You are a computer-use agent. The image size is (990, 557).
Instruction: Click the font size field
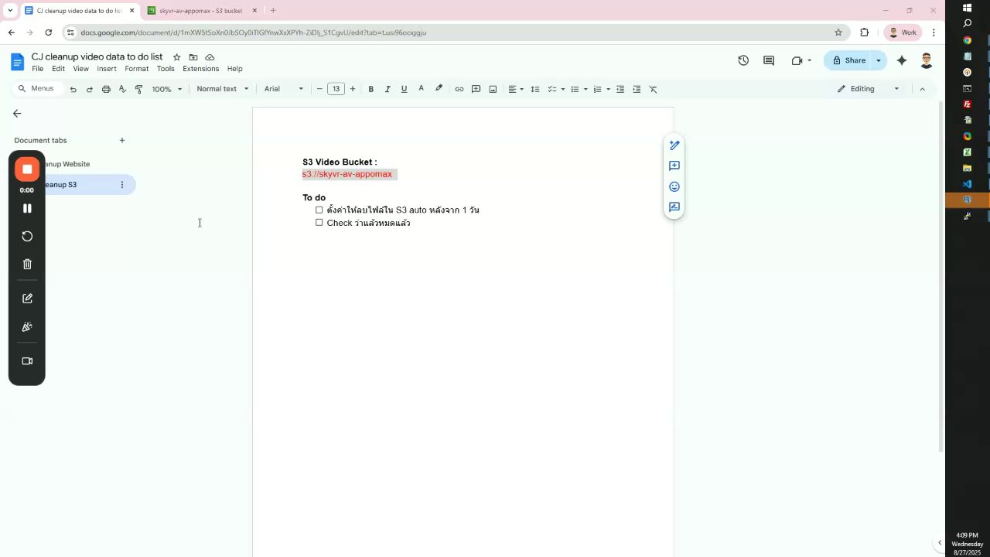336,89
